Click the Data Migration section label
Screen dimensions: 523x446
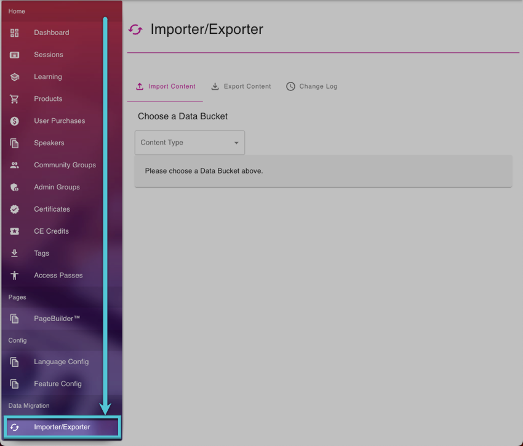[29, 405]
